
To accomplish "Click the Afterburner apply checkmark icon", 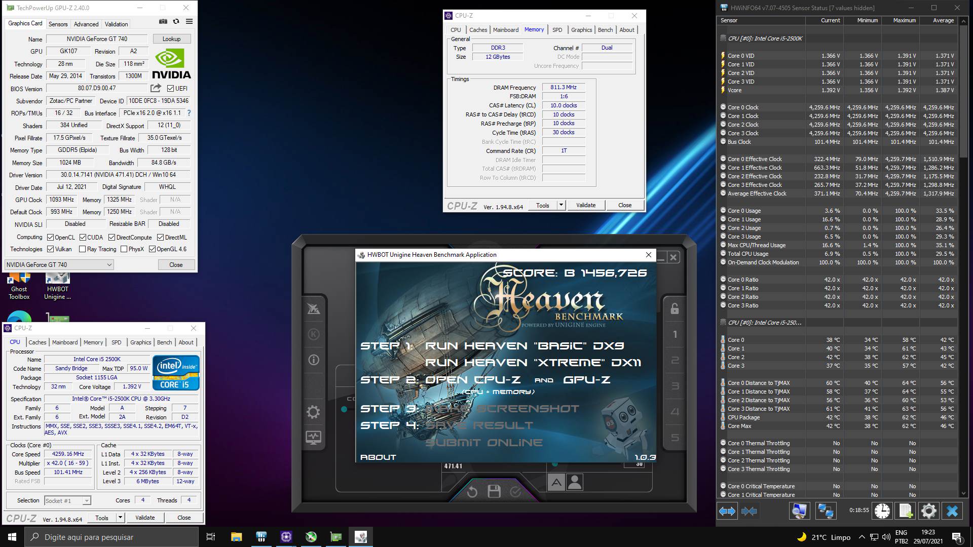I will 515,492.
